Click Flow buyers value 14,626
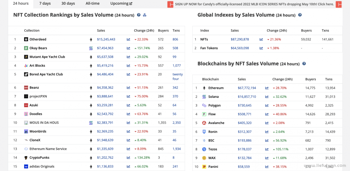 click(310, 114)
